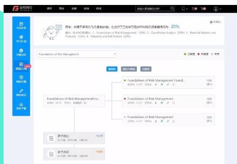Click the third top menu item
The image size is (237, 164).
[x=74, y=9]
